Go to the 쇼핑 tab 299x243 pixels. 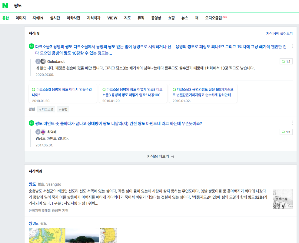coord(171,18)
